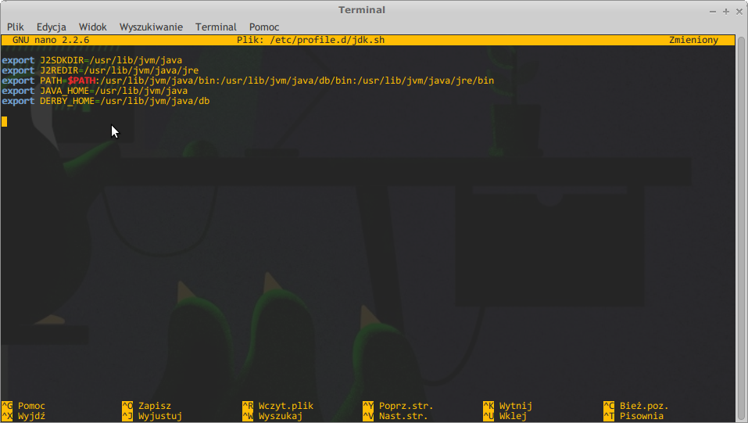
Task: Open the Pomoc menu in menu bar
Action: pos(264,27)
